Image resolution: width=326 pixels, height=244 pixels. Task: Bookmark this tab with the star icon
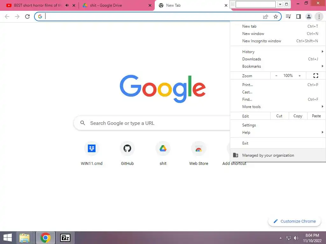276,17
